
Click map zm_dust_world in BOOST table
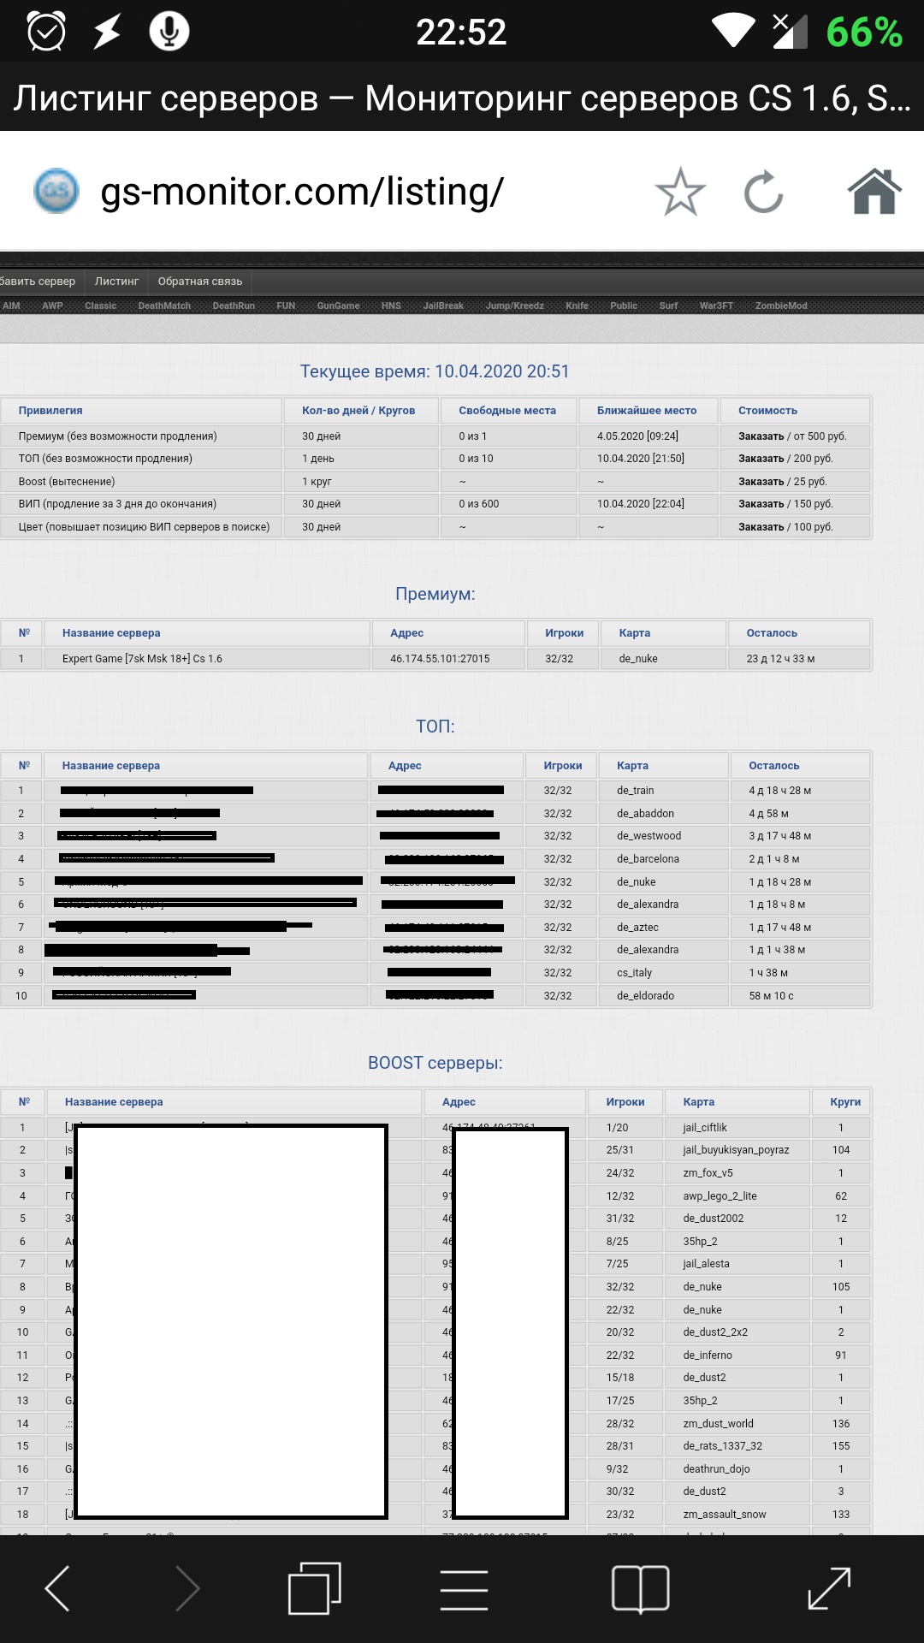[x=718, y=1424]
